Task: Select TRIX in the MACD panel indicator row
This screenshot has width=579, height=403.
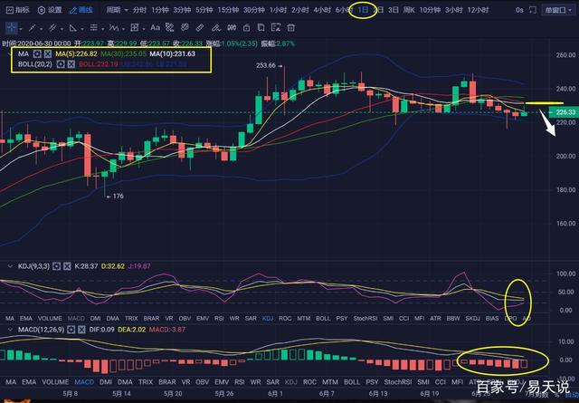Action: (x=146, y=382)
